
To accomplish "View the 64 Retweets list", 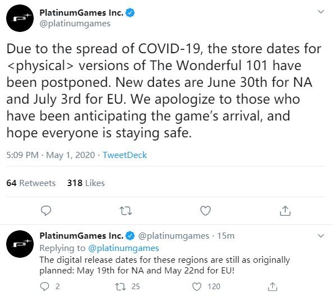I will coord(31,183).
